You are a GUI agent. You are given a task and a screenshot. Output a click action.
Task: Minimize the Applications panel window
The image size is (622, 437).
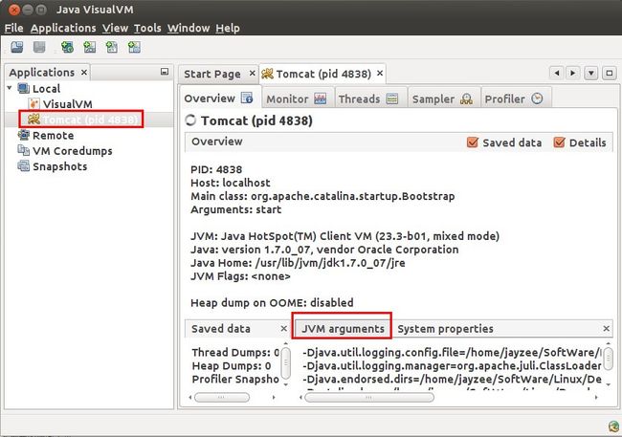tap(165, 72)
